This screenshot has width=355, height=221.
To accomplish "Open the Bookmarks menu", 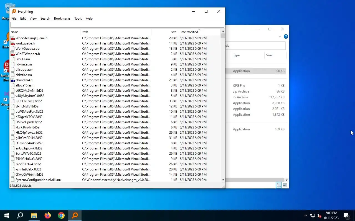I will (62, 19).
